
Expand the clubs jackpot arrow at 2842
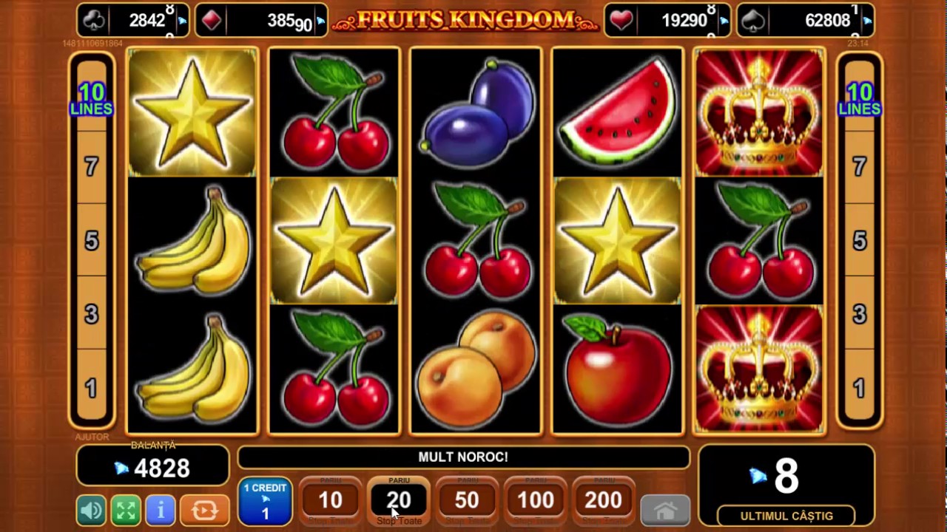(x=182, y=21)
